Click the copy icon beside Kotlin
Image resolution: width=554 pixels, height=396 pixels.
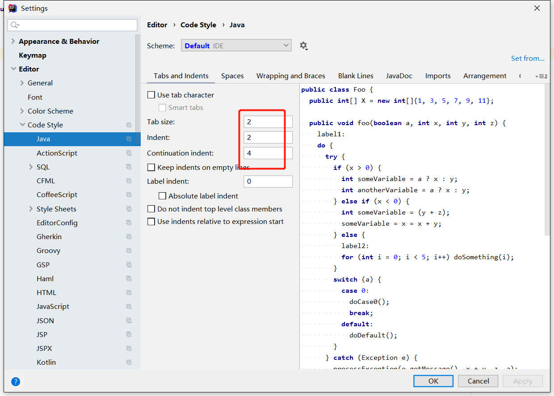coord(129,362)
